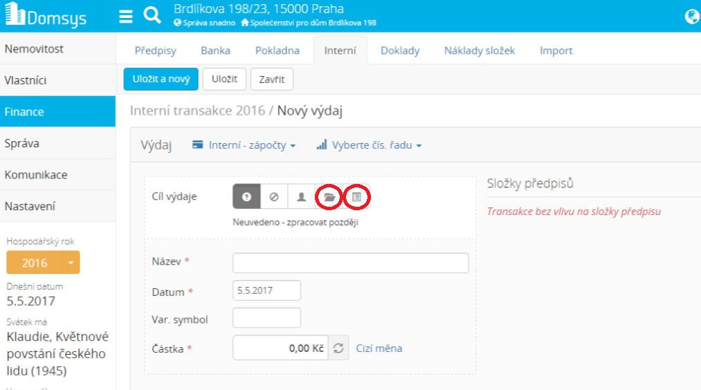Image resolution: width=701 pixels, height=390 pixels.
Task: Select the Interní tab
Action: point(340,50)
